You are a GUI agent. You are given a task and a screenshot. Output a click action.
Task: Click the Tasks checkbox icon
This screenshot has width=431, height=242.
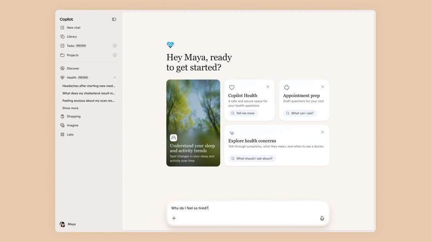click(62, 45)
